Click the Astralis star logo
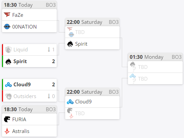Screen dimensions: 184x138 (7, 131)
